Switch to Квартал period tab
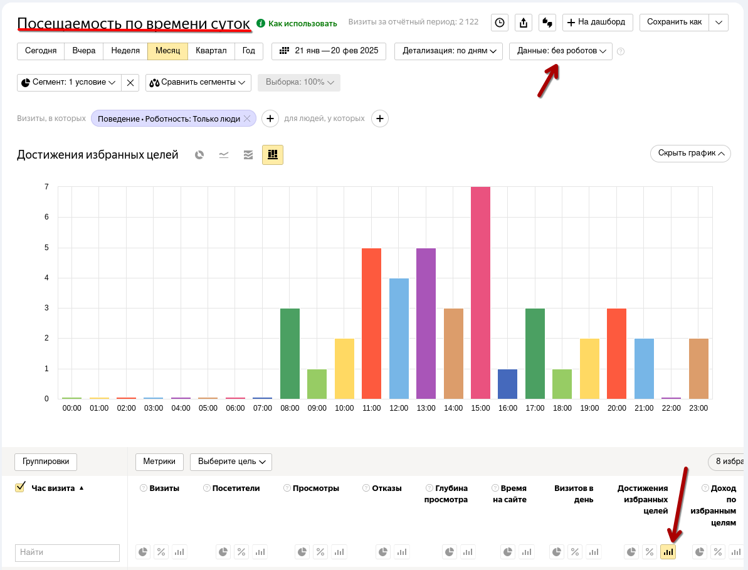 tap(211, 51)
